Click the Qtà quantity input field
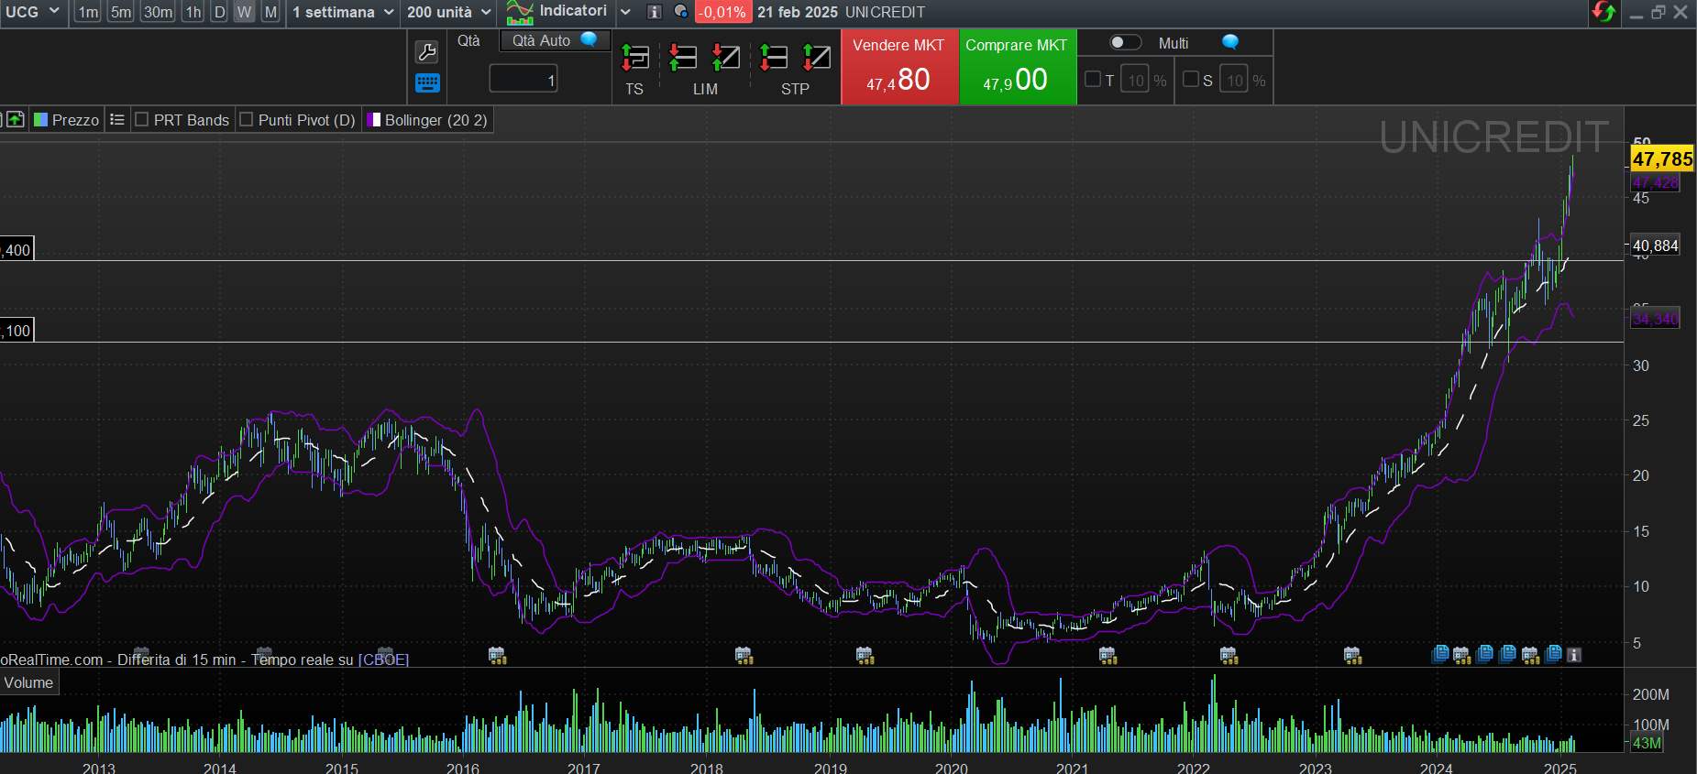 pos(523,80)
